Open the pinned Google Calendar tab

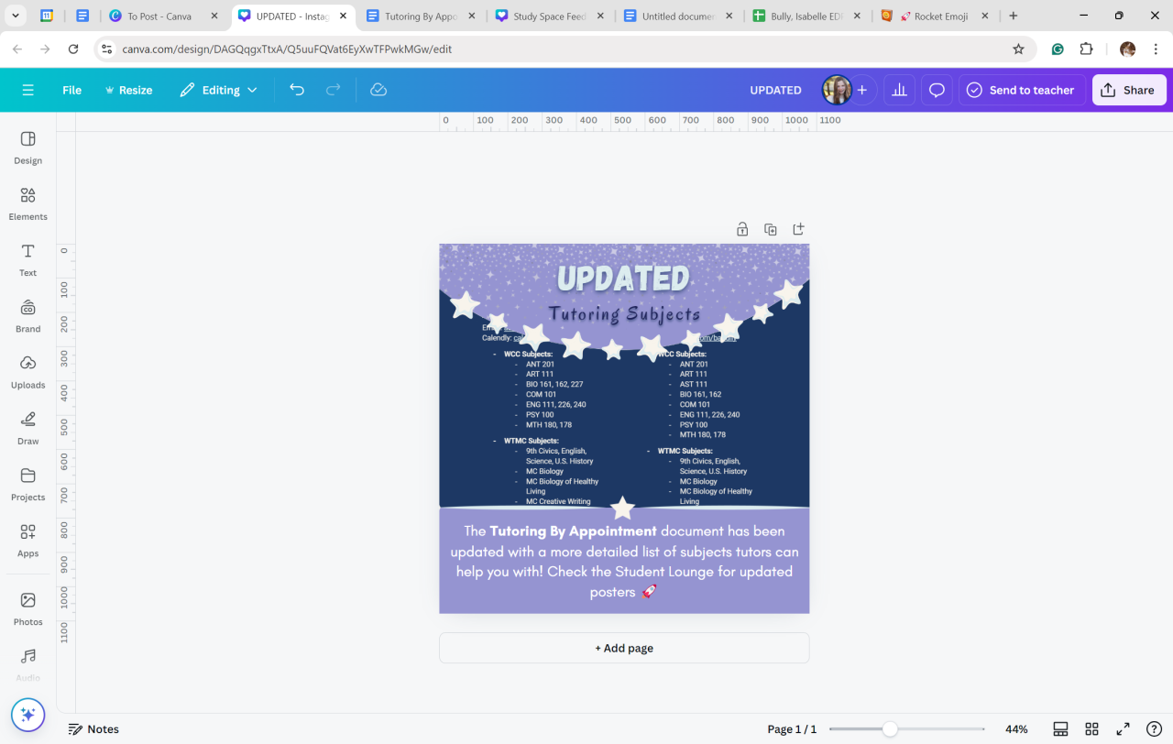click(47, 16)
